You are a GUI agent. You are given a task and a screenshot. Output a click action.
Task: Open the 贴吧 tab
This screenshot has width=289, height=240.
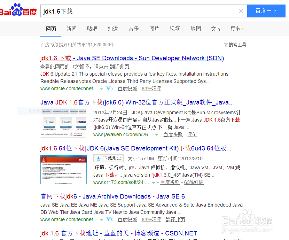point(92,29)
